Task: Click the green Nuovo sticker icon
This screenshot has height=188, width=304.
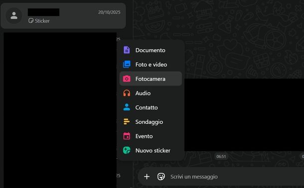Action: (127, 150)
